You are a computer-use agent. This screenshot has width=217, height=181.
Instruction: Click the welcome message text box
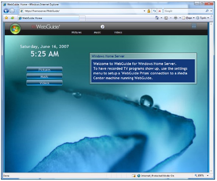(x=143, y=71)
